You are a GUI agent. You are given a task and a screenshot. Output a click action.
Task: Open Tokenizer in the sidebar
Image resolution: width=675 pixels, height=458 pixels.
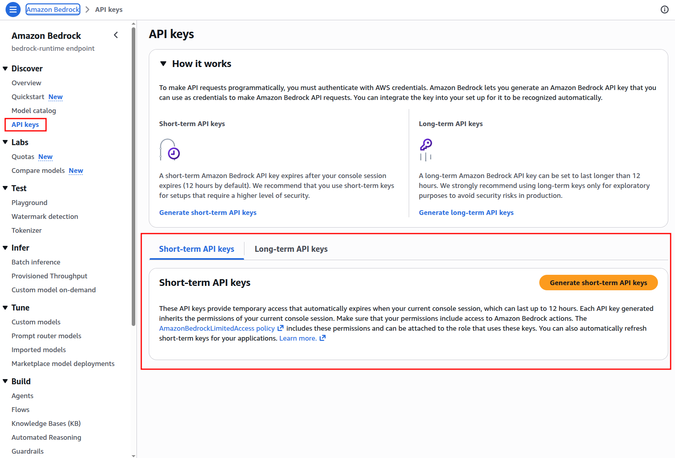(x=27, y=230)
